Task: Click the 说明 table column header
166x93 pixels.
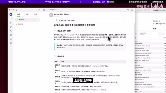Action: pos(63,61)
